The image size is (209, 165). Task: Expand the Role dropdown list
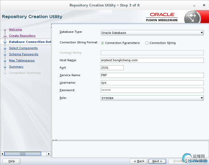[x=152, y=98]
